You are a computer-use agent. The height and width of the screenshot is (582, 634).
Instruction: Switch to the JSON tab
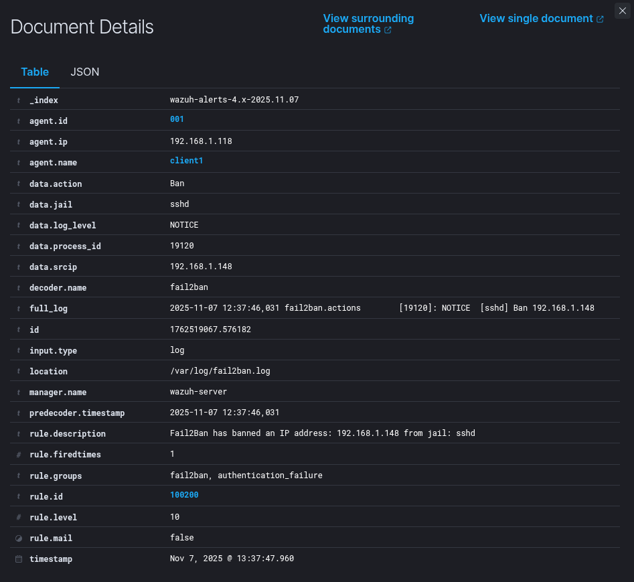85,72
